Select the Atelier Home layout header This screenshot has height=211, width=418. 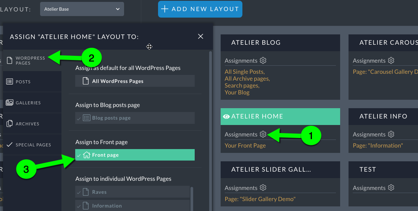coord(280,117)
